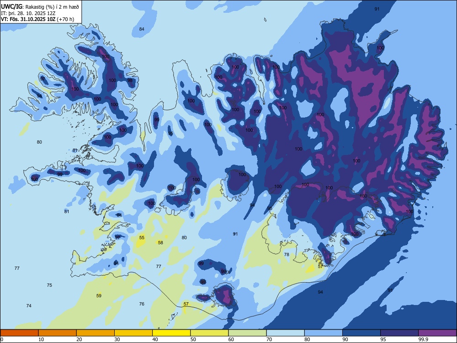
Task: Select the '30' legend scale label
Action: [117, 339]
